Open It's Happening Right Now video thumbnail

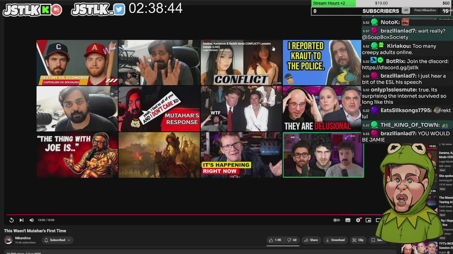[241, 155]
